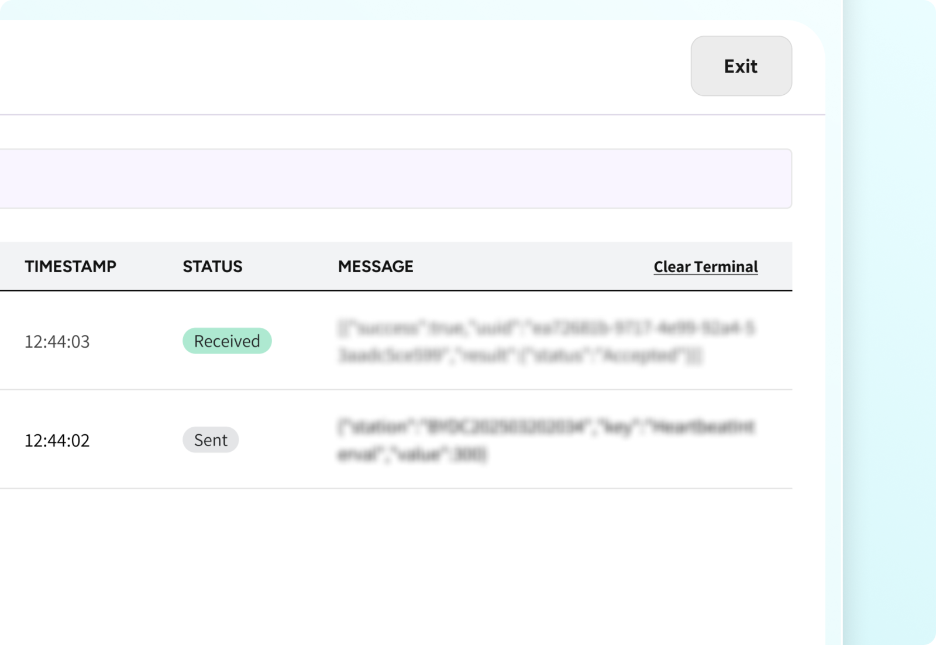The width and height of the screenshot is (936, 645).
Task: Focus the lavender command input field
Action: [395, 179]
